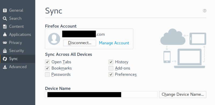Switch to the Advanced pane
This screenshot has height=105, width=215.
(x=17, y=67)
